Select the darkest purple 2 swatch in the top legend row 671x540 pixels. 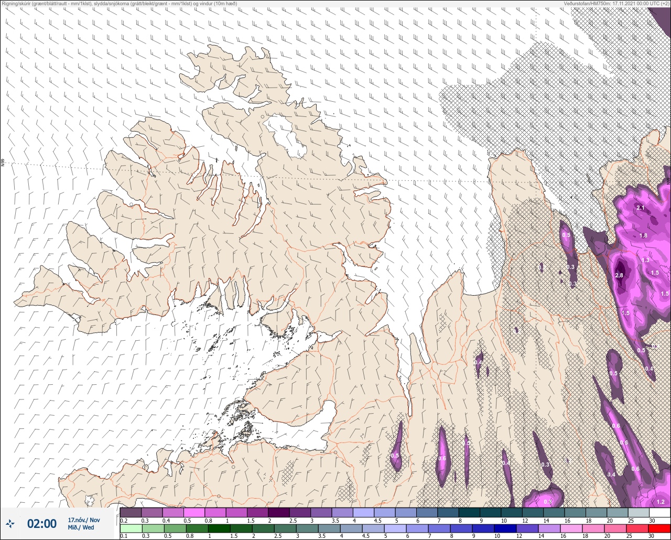[278, 512]
